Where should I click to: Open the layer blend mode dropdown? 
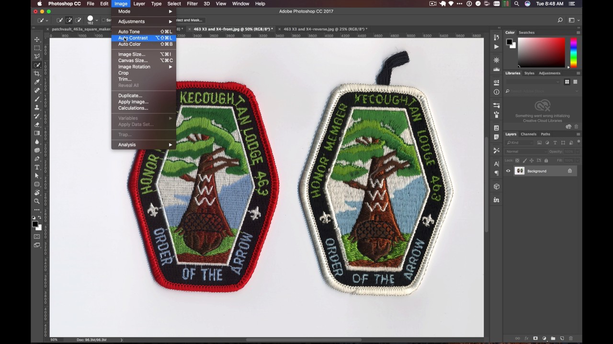[526, 151]
